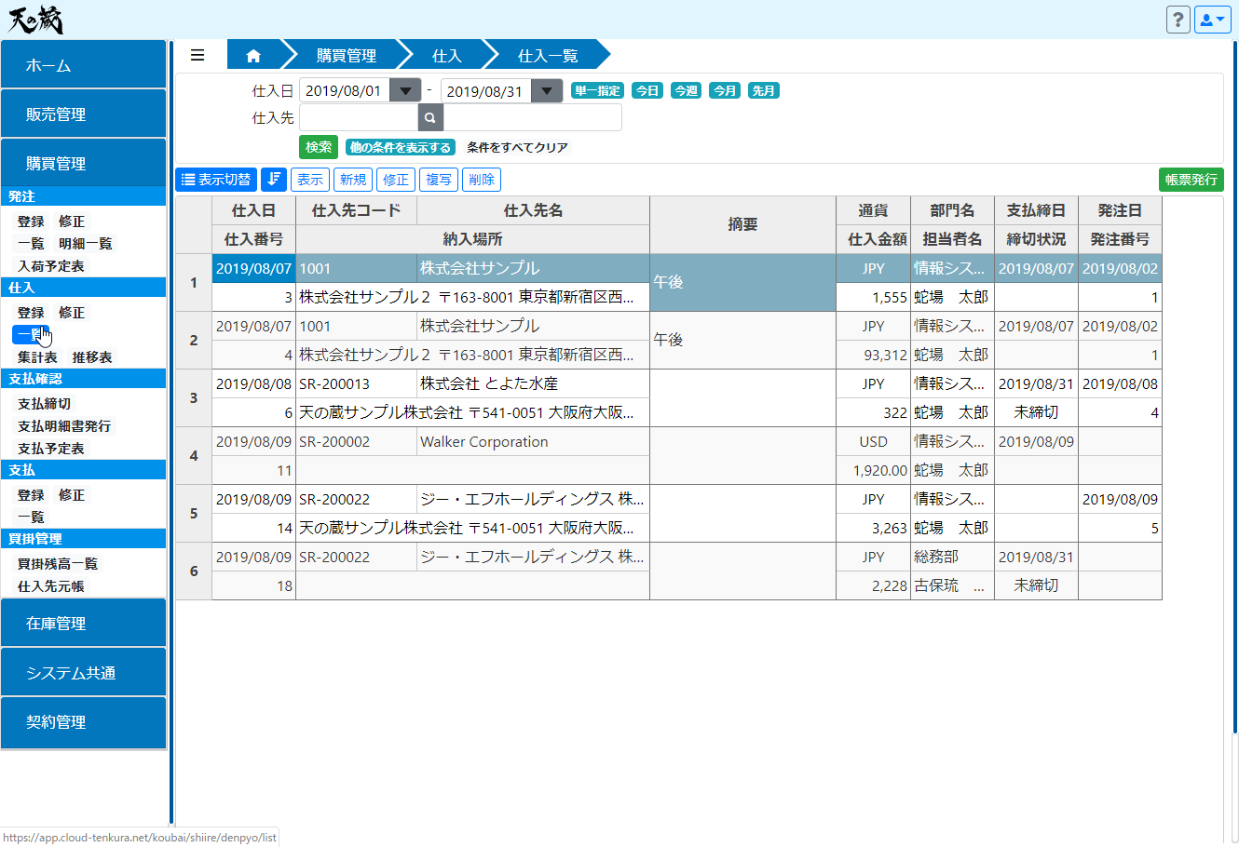
Task: Open 仕入 集計表 link
Action: pyautogui.click(x=37, y=357)
